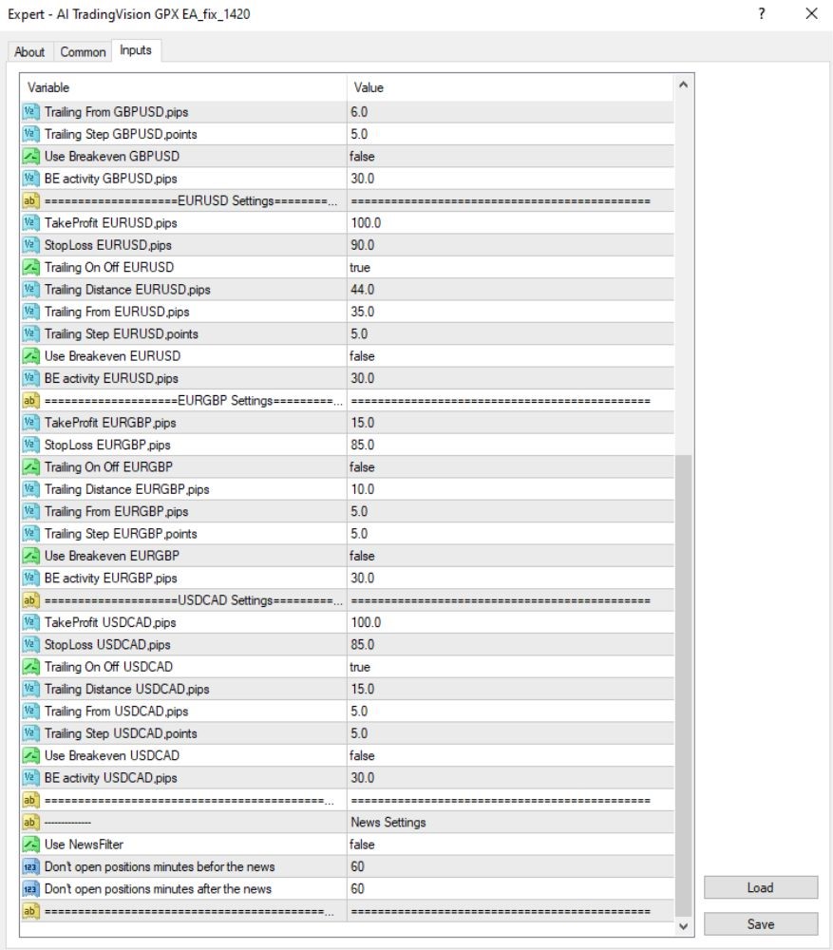Click the scrollbar up arrow
The image size is (833, 950).
(683, 85)
